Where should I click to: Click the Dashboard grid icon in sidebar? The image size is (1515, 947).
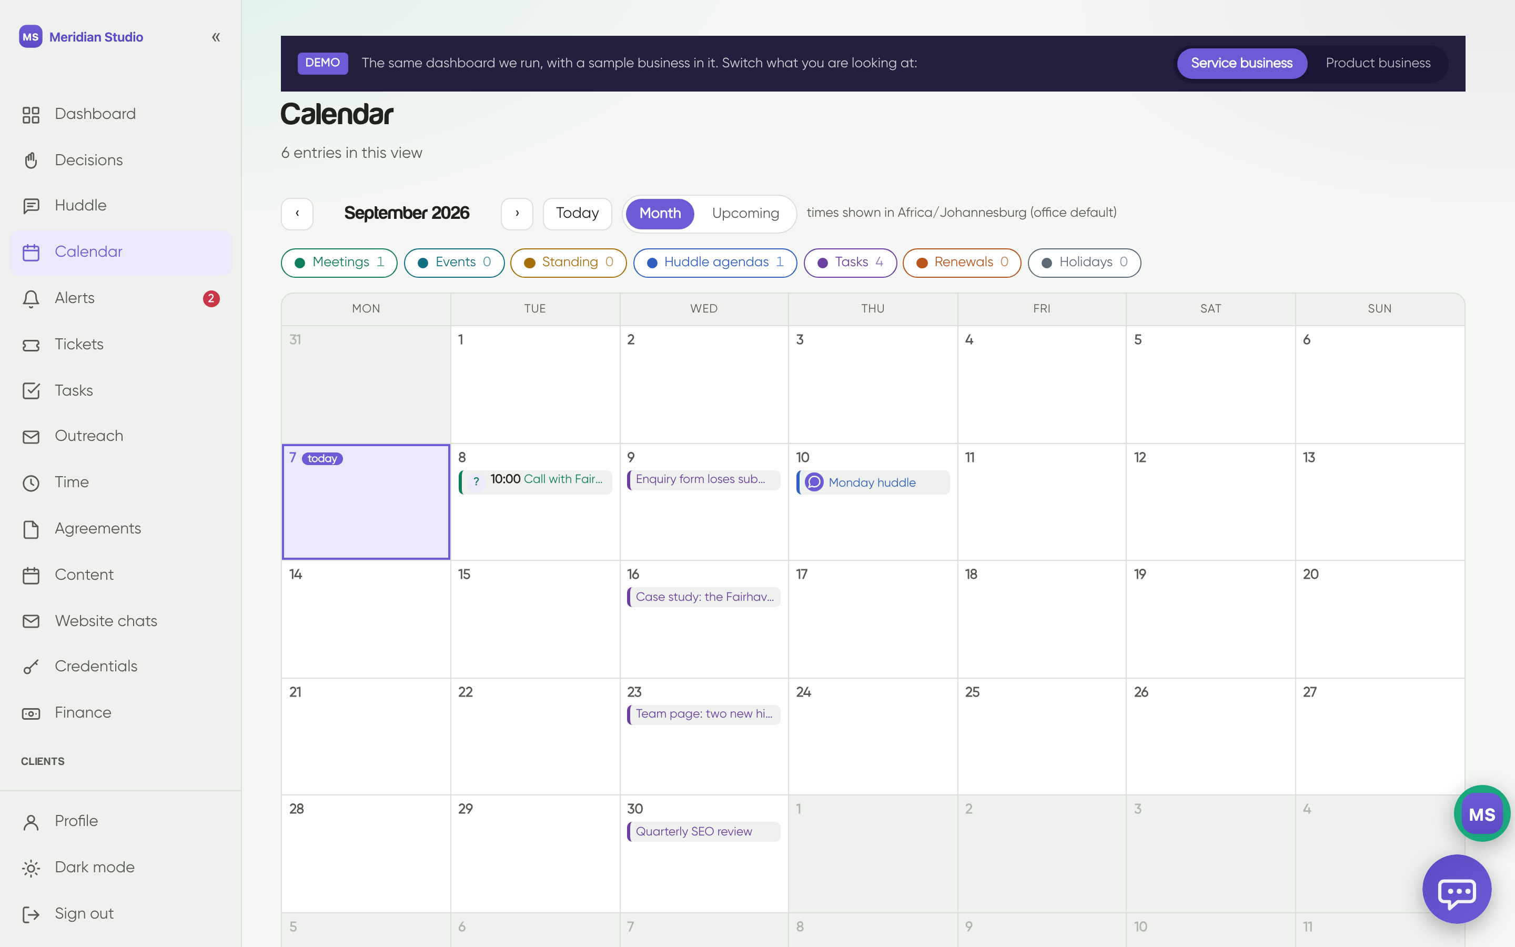point(31,115)
